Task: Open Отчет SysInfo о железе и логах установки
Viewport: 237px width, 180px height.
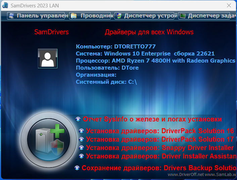Action: (x=152, y=119)
